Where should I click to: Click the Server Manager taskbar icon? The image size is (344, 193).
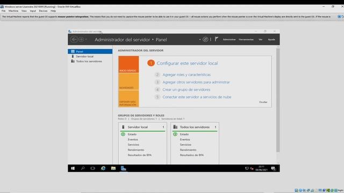124,168
